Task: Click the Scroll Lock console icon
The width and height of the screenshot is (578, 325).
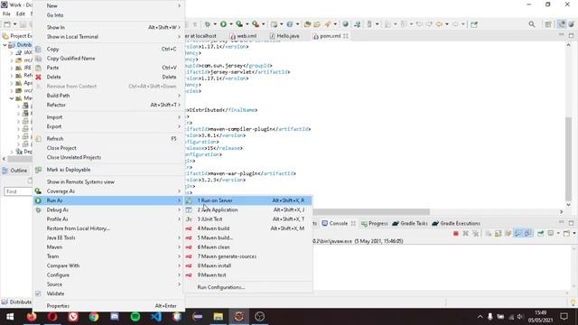Action: coord(498,234)
